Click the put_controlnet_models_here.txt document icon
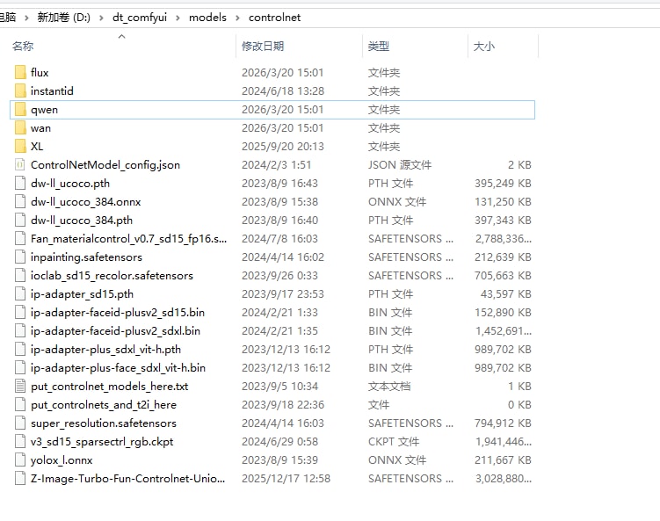 point(21,387)
